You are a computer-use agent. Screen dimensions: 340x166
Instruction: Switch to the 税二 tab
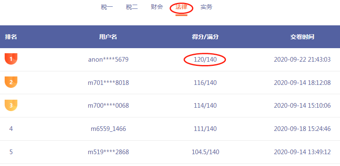[x=132, y=7]
